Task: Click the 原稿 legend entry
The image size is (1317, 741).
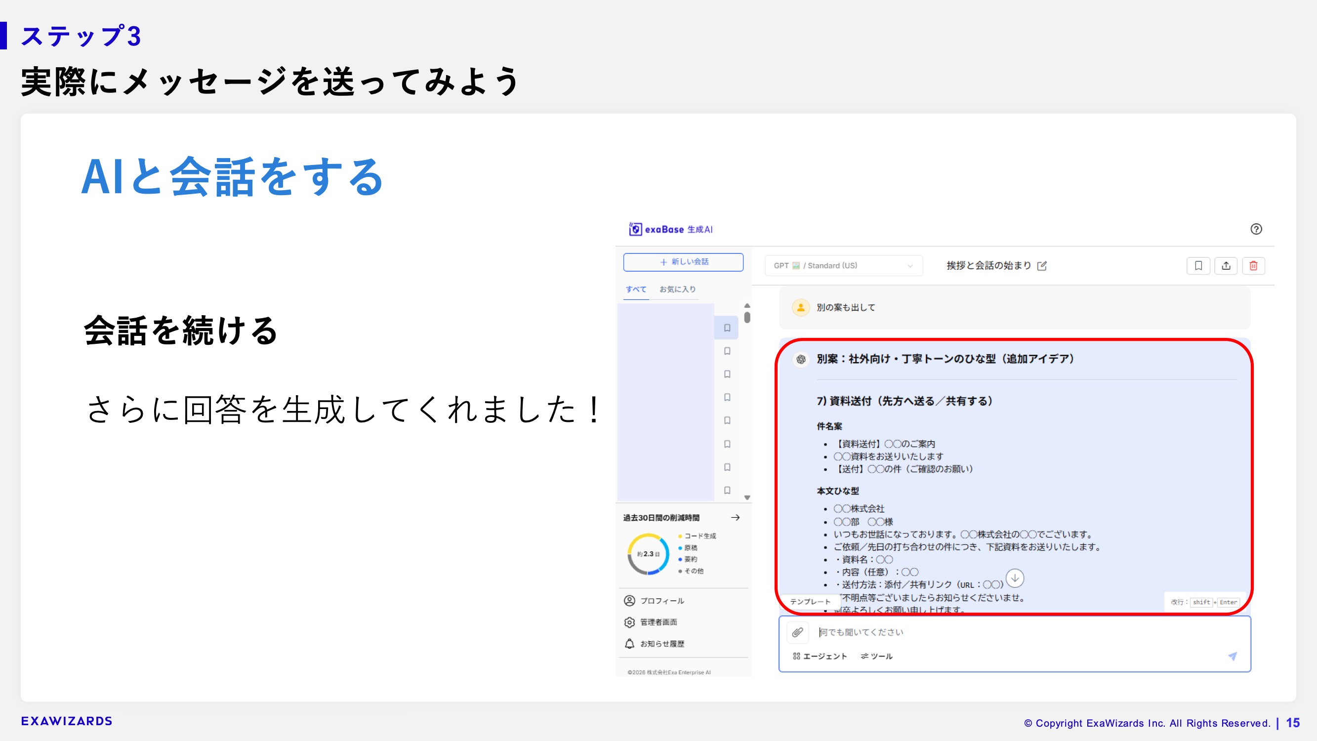Action: pyautogui.click(x=688, y=548)
